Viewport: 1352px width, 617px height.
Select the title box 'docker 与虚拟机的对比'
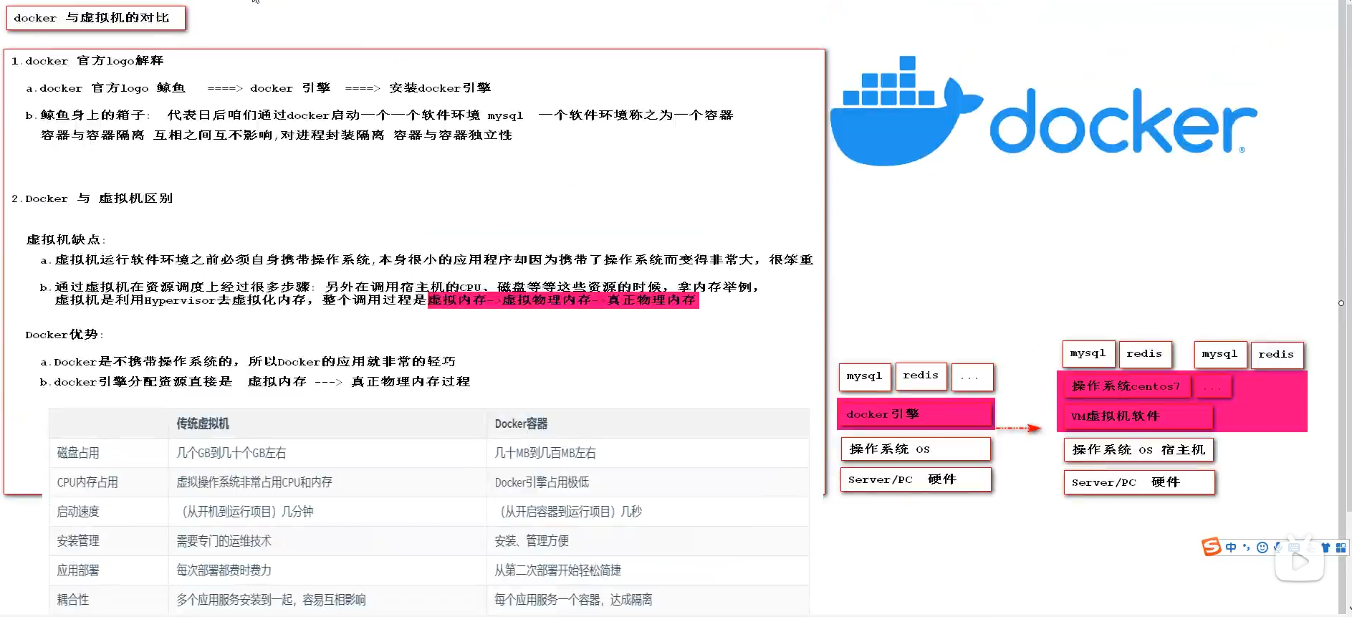pos(96,18)
